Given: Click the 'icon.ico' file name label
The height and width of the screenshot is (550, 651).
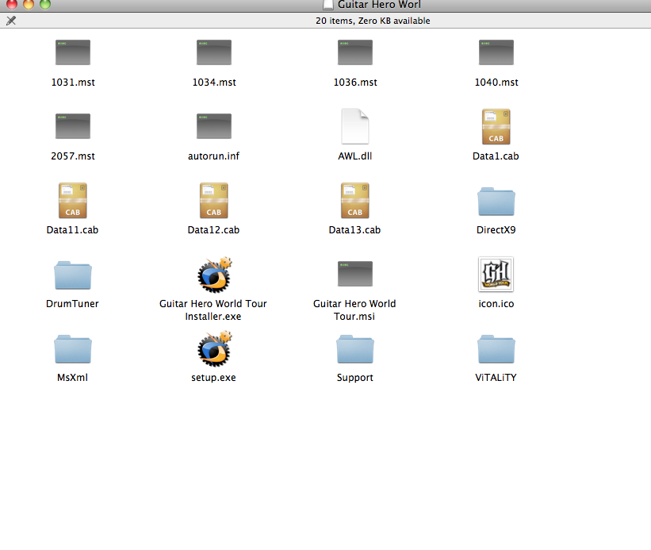Looking at the screenshot, I should tap(496, 304).
